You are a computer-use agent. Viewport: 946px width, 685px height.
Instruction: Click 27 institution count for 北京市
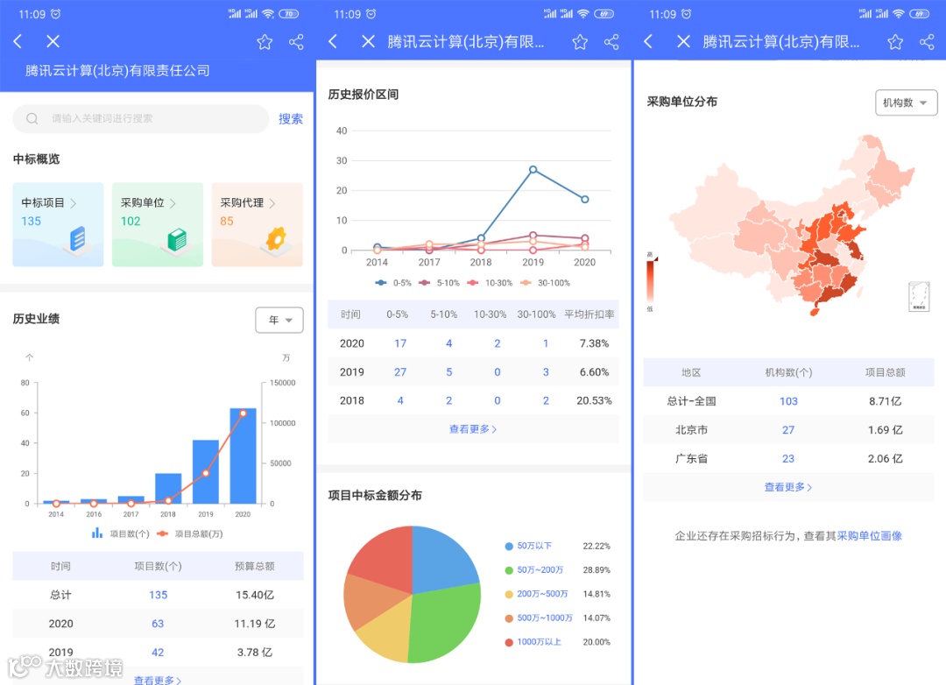788,430
